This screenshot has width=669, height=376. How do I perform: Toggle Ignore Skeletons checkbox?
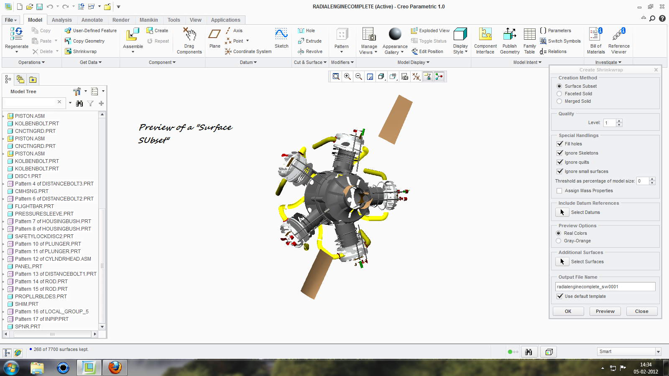[560, 153]
